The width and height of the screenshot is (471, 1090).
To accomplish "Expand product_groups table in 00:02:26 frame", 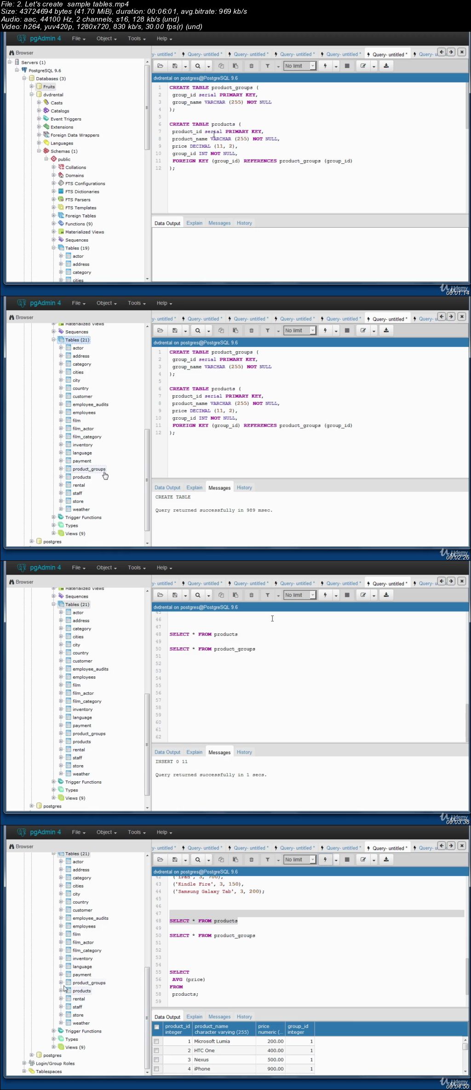I will pyautogui.click(x=61, y=469).
